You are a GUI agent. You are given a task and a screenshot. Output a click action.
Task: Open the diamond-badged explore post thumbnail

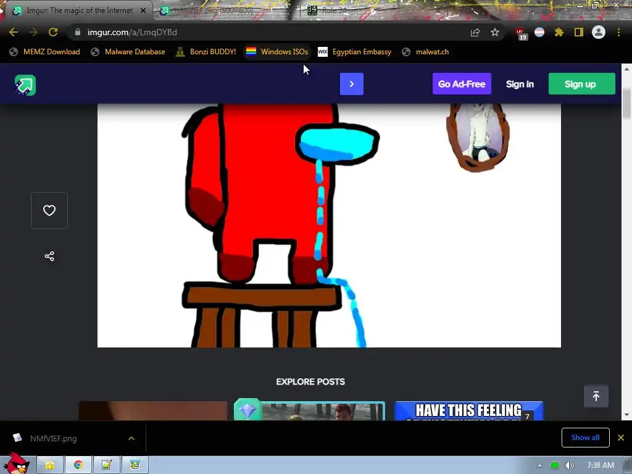[310, 410]
